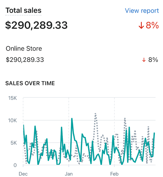163x177 pixels.
Task: Open the View report link
Action: click(x=142, y=11)
